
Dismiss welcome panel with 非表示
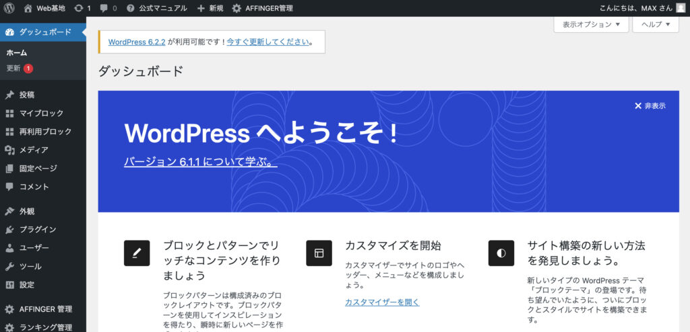pos(650,106)
